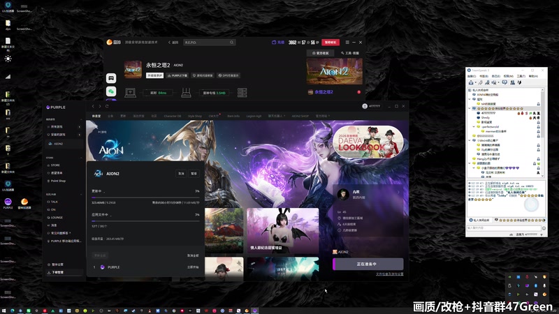Switch to the Legion Agit tab
The width and height of the screenshot is (559, 314).
(x=254, y=116)
